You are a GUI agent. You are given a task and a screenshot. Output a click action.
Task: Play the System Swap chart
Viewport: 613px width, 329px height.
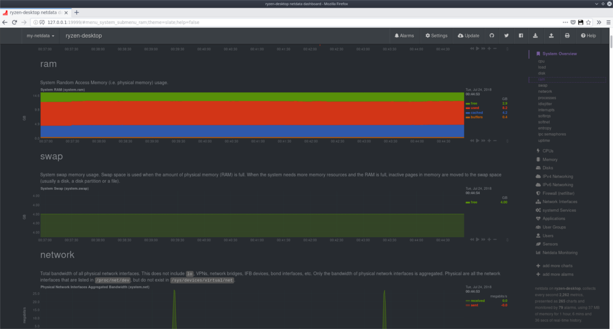click(478, 239)
